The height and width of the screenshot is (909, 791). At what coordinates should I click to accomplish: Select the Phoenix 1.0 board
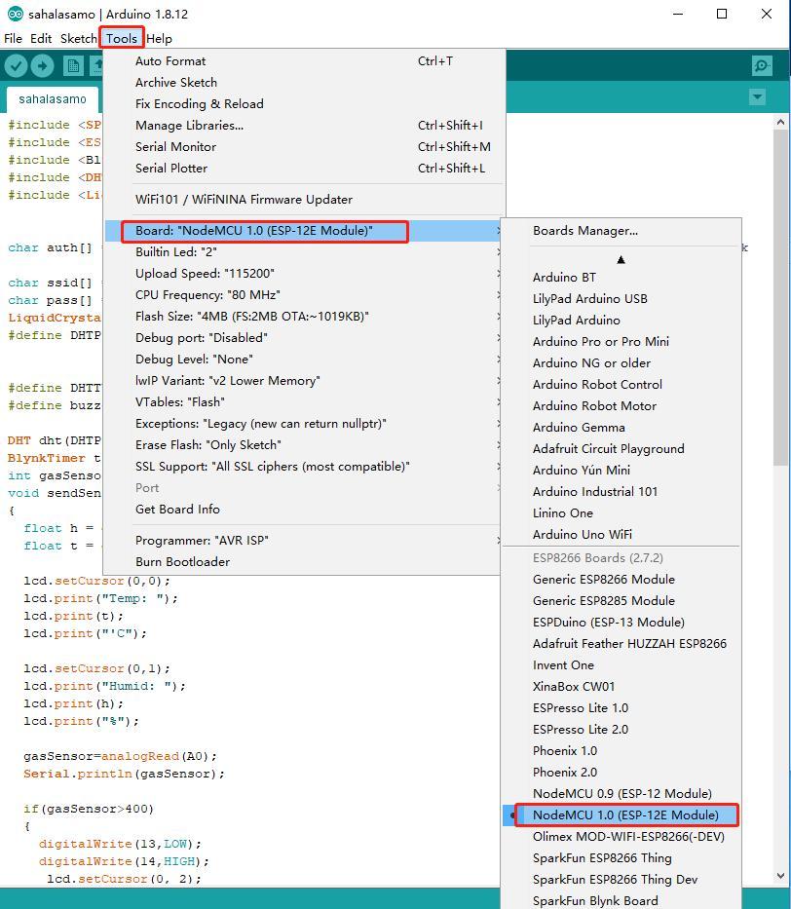click(621, 751)
